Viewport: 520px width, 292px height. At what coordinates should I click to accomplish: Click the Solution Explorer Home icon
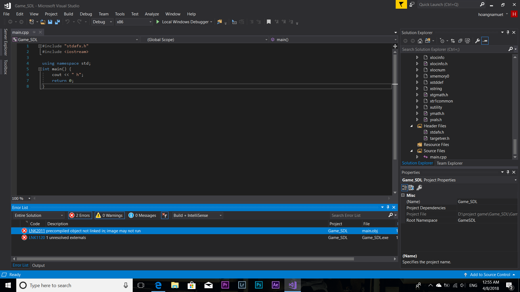[420, 41]
